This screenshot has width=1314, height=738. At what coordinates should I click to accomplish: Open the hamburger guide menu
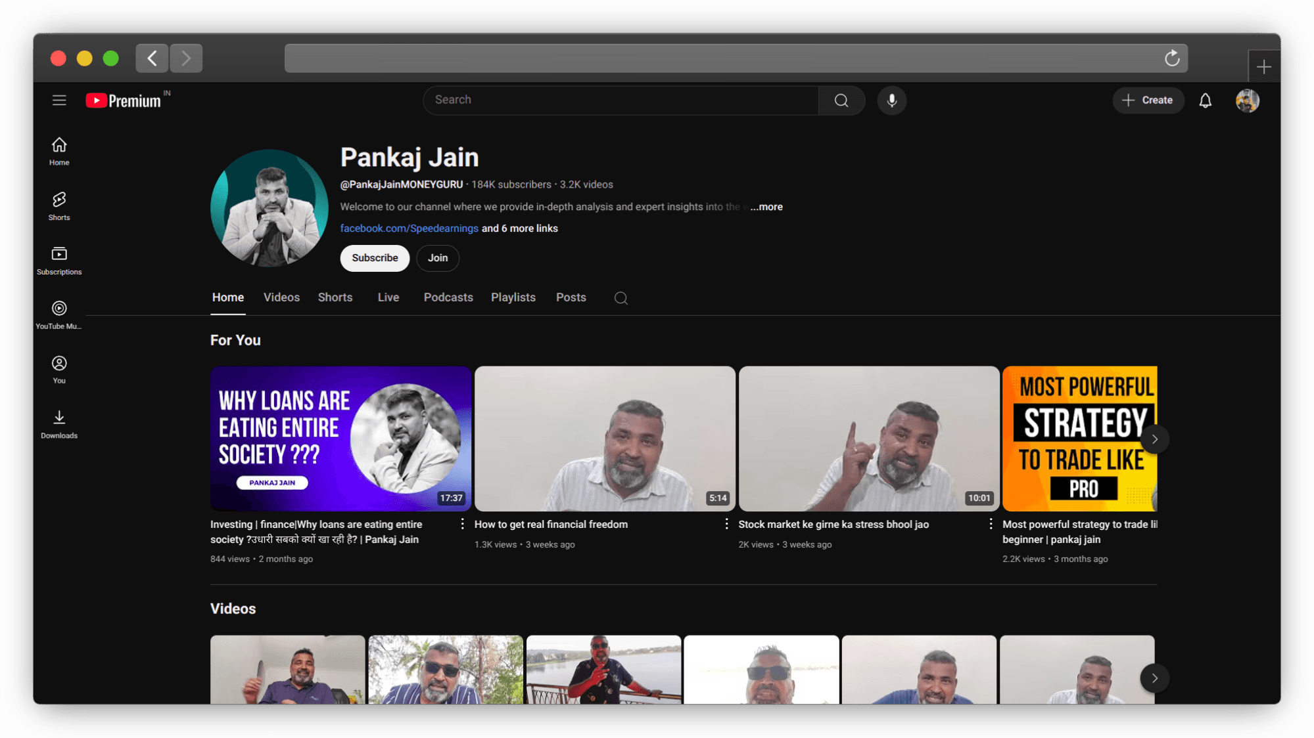tap(59, 100)
